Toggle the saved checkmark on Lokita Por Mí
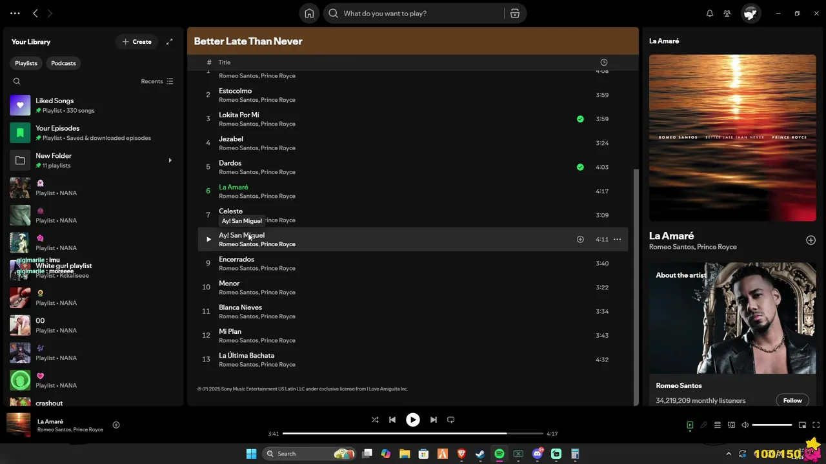Screen dimensions: 826x464 click(580, 119)
